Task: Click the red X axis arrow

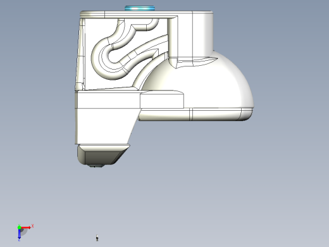Action: [26, 227]
